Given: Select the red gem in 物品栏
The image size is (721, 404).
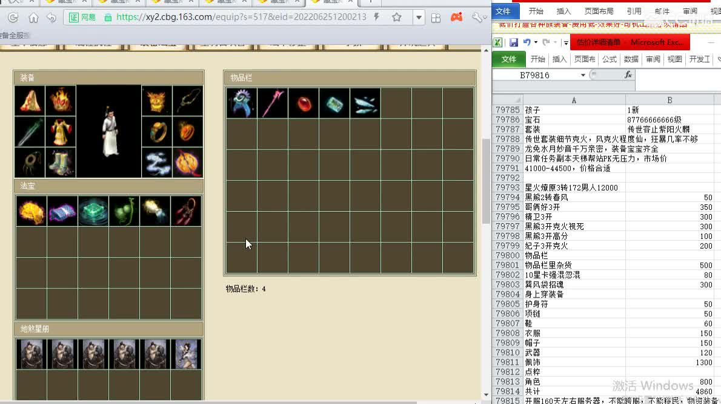Looking at the screenshot, I should (x=304, y=103).
